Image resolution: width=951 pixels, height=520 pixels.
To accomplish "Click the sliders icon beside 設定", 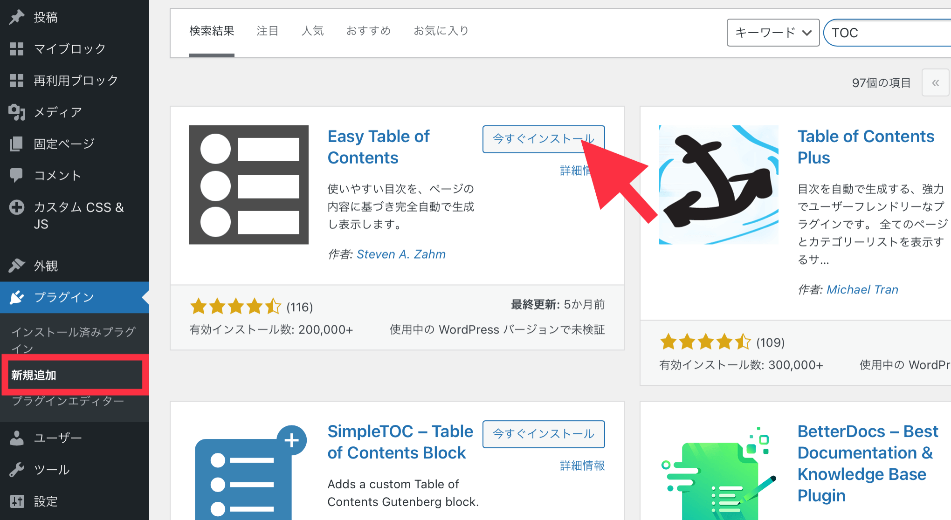I will tap(17, 501).
